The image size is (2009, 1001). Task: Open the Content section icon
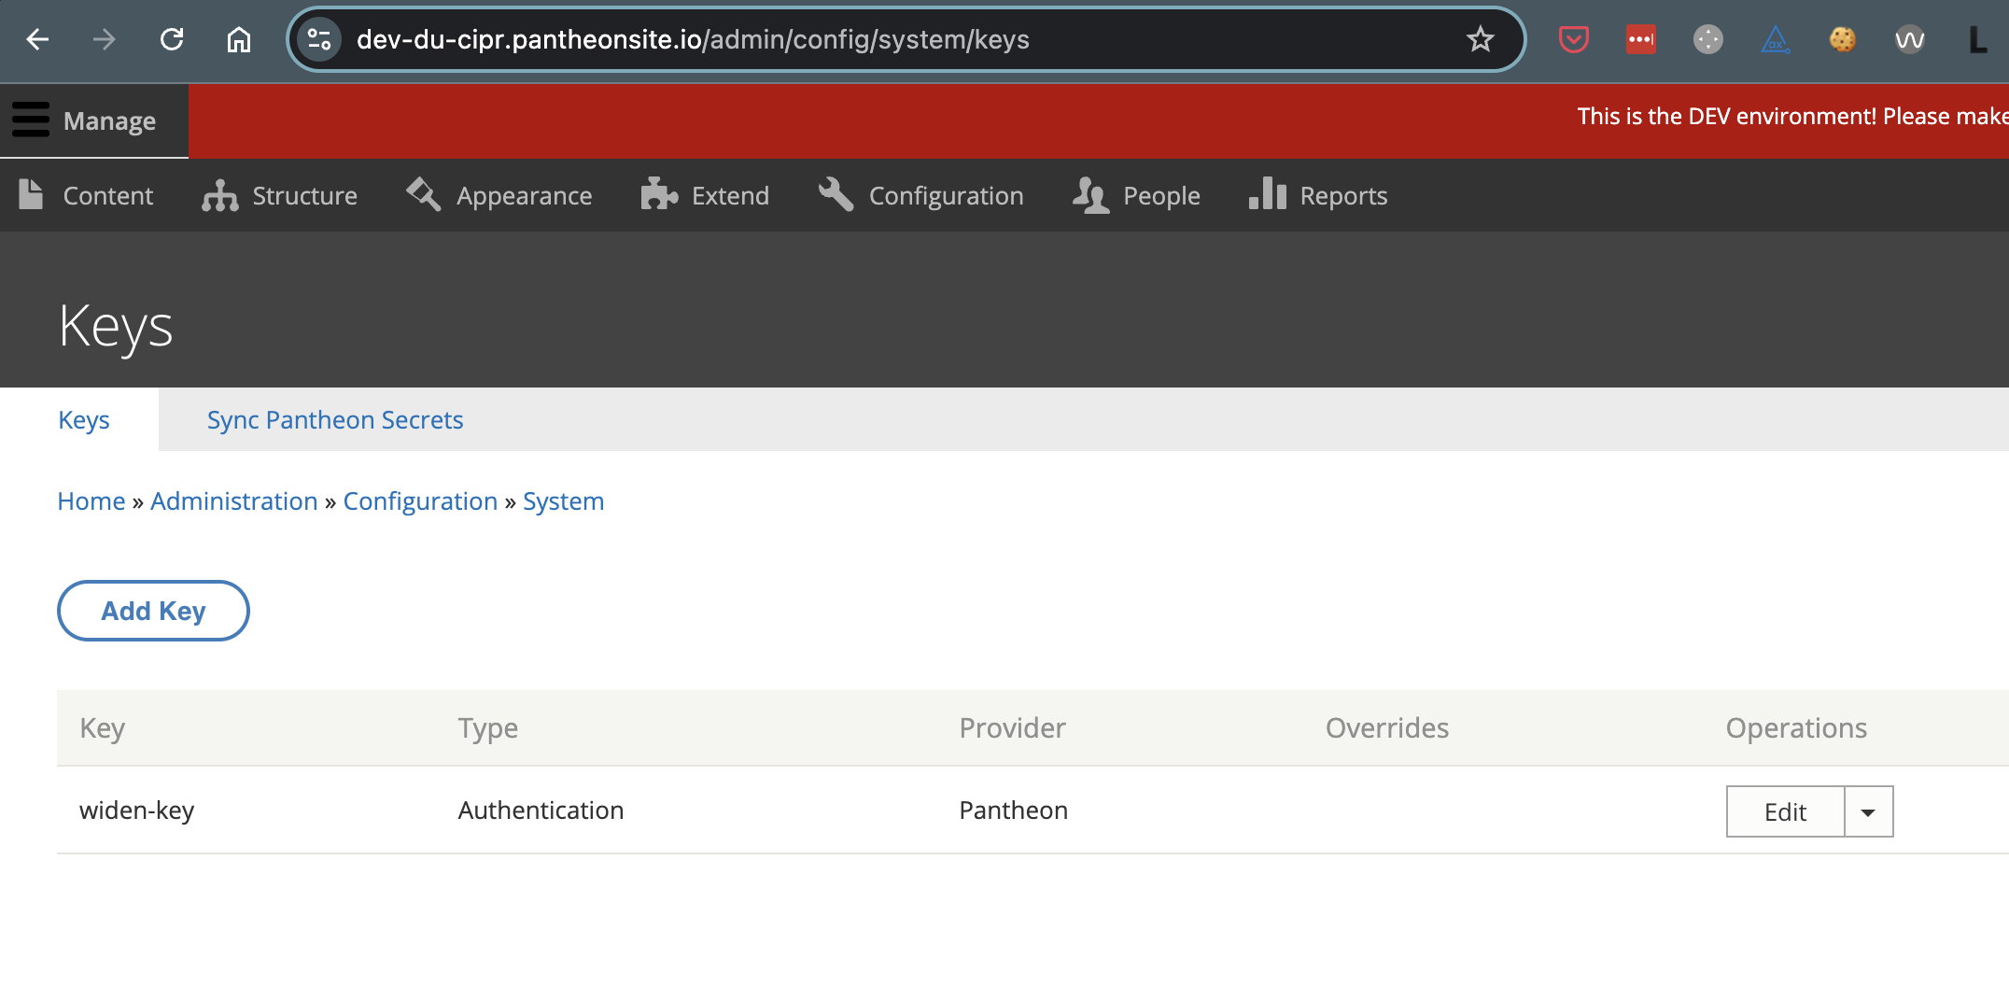point(32,195)
